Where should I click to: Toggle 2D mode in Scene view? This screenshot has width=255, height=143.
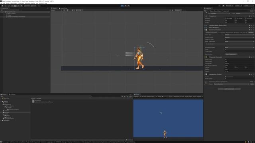tap(65, 10)
